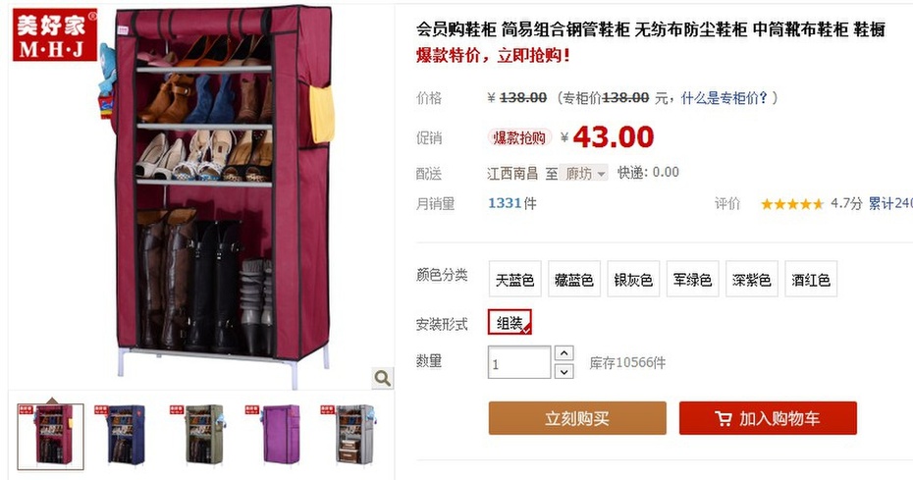Viewport: 913px width, 480px height.
Task: Open the 累计 reviews count link
Action: [890, 203]
